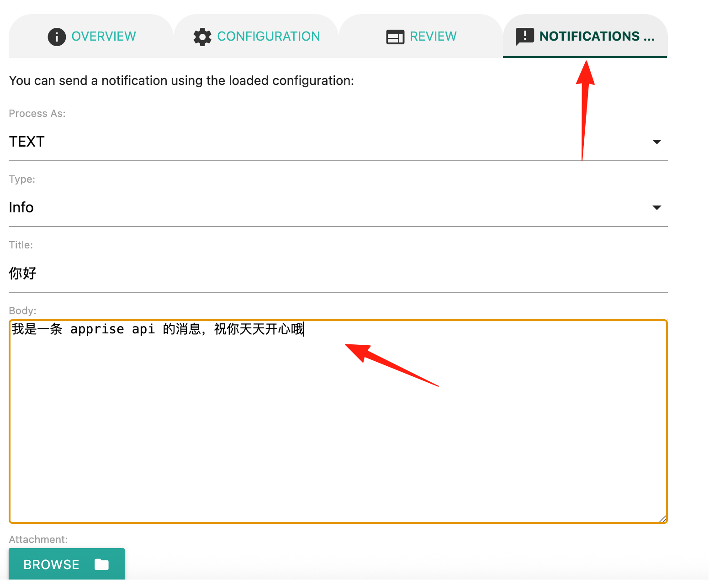Click the 'Attachment:' label

click(38, 539)
